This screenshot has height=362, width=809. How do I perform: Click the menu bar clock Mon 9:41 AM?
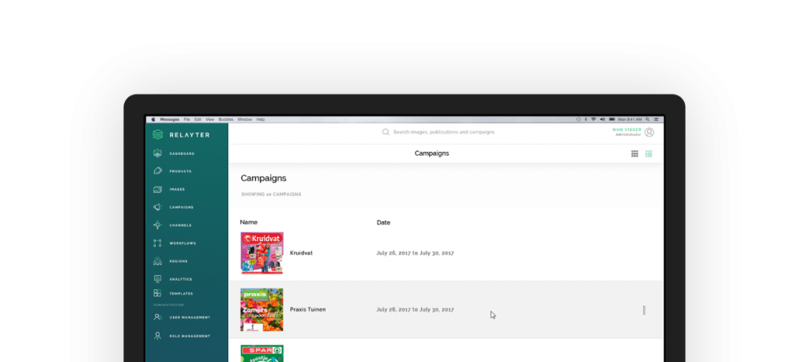click(630, 119)
